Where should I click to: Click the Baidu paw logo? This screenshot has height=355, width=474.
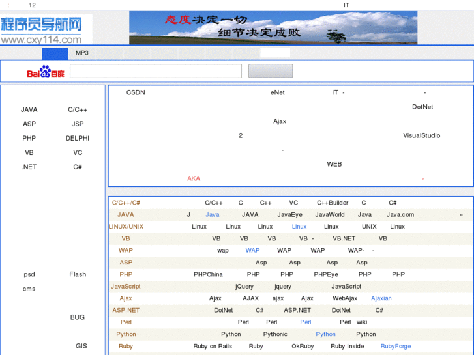pos(46,72)
